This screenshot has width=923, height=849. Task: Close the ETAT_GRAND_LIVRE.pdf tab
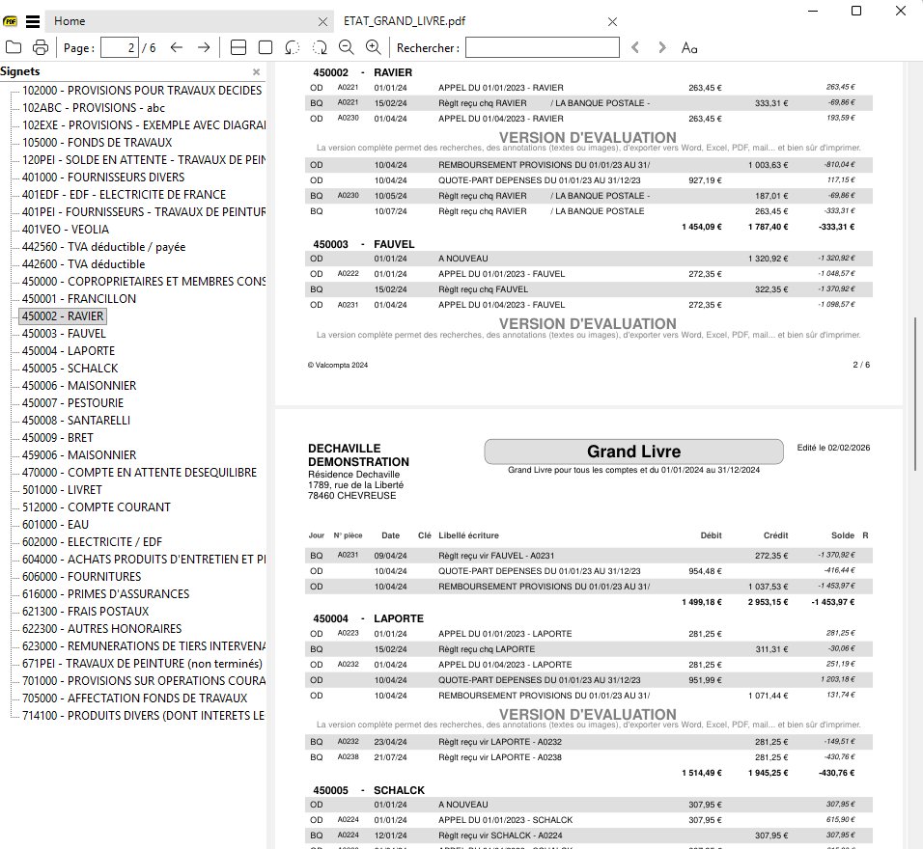click(x=612, y=21)
